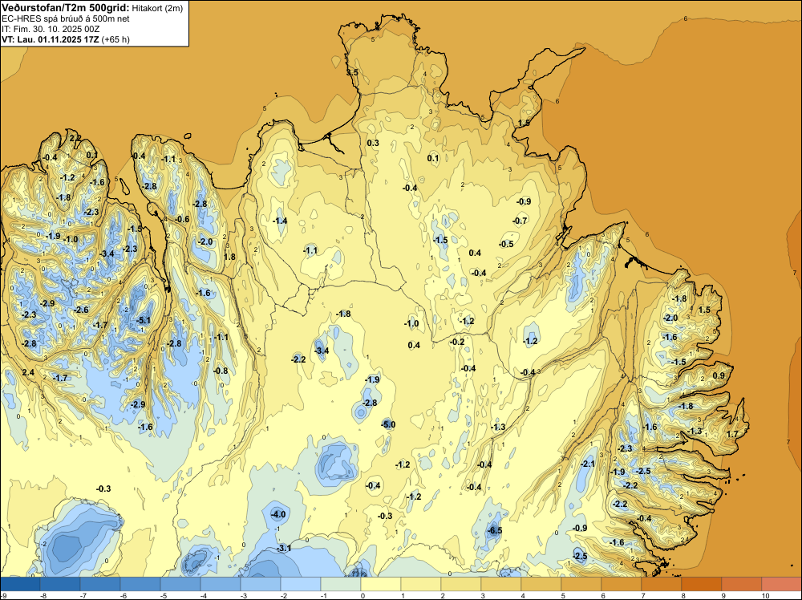
Task: Click legend swatch between -5 and -4
Action: tap(180, 584)
